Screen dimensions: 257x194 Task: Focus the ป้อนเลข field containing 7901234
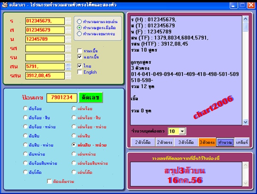click(62, 98)
